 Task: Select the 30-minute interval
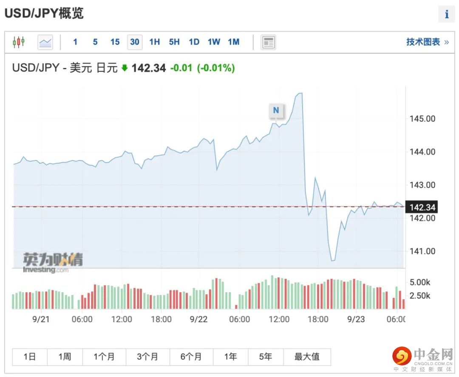click(135, 42)
